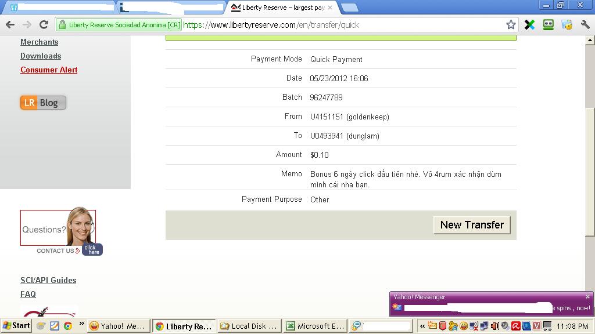Launch the notepad Quick Launch icon

coord(55,326)
